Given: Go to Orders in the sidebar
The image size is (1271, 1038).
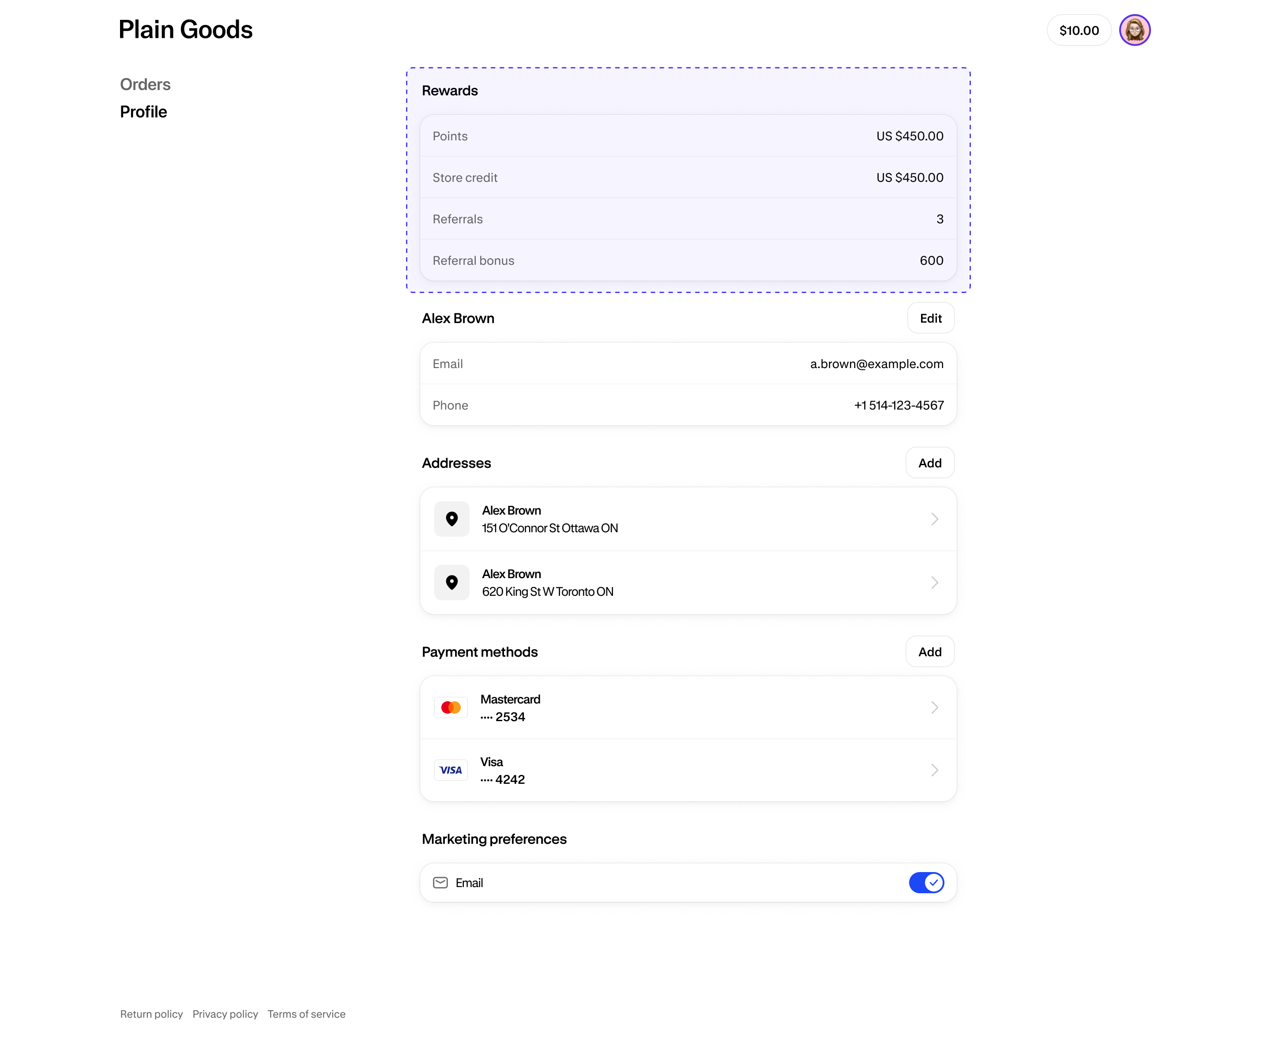Looking at the screenshot, I should click(145, 84).
